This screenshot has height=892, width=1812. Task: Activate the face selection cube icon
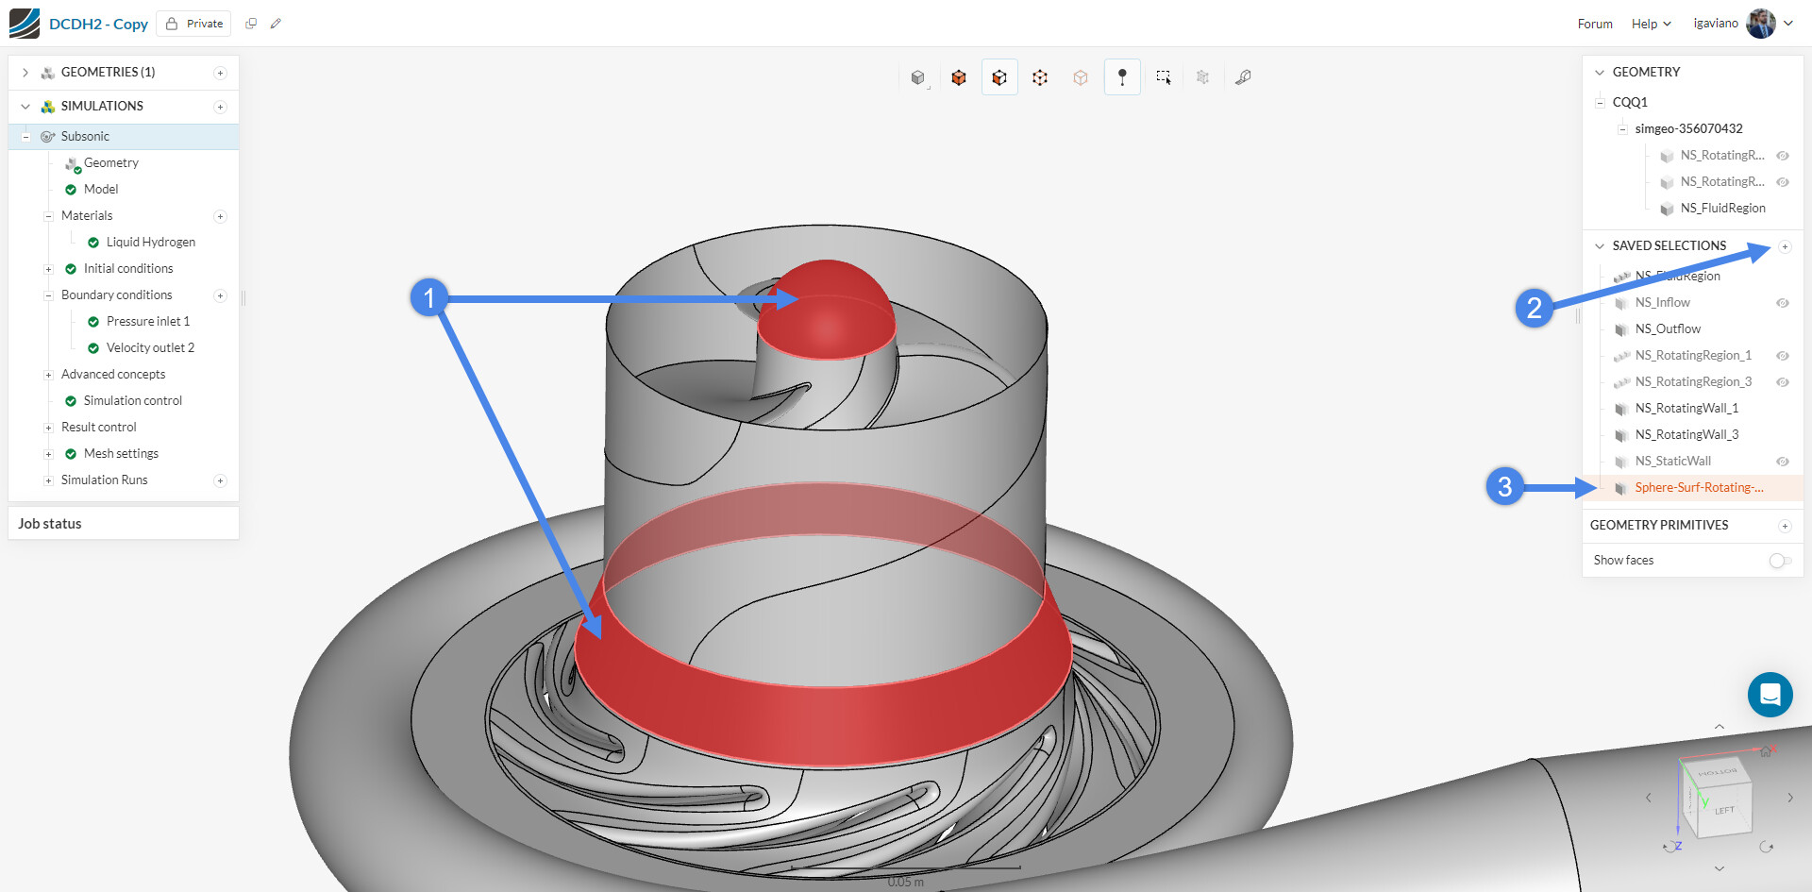[x=999, y=76]
